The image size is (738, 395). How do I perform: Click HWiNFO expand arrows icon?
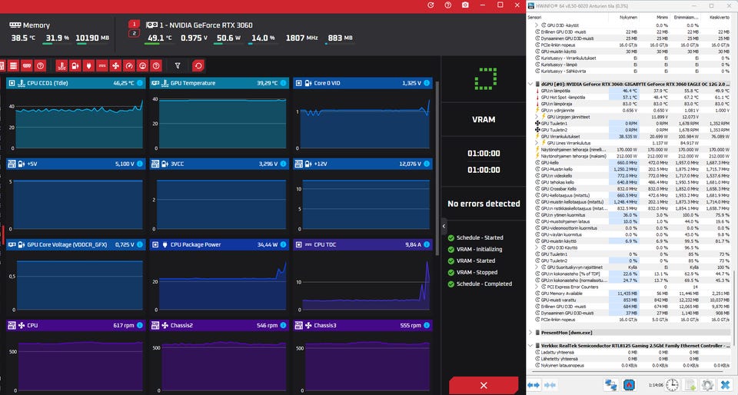tap(534, 385)
